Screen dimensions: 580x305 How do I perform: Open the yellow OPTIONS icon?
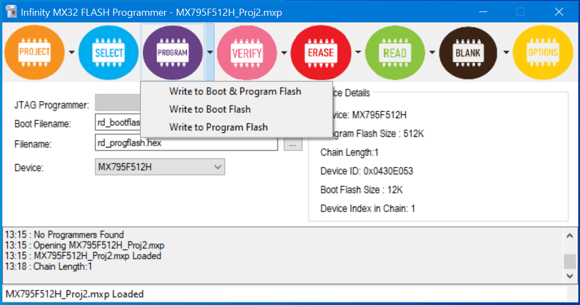click(543, 53)
